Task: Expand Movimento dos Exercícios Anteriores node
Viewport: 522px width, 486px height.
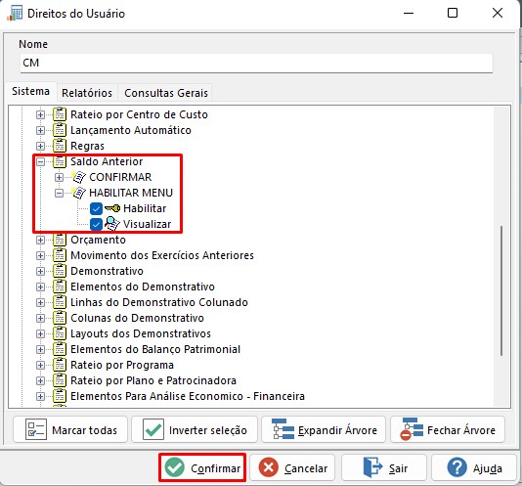Action: 40,255
